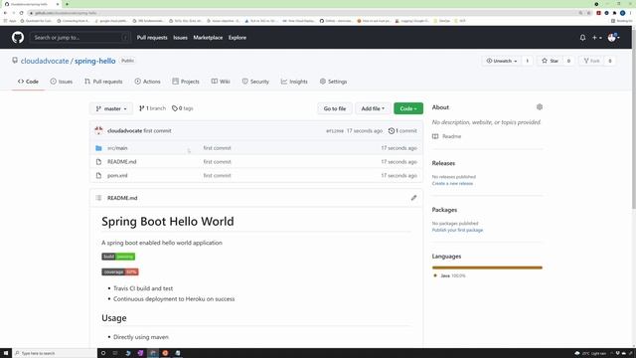The width and height of the screenshot is (636, 358).
Task: Expand the Add file dropdown
Action: pyautogui.click(x=373, y=108)
